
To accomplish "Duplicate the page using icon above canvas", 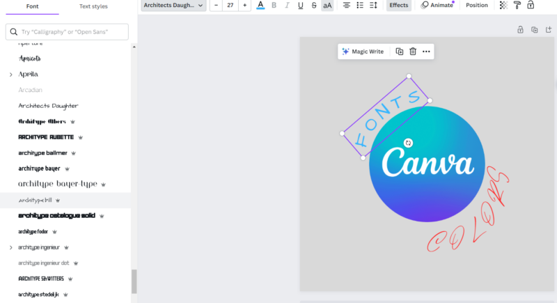I will click(534, 30).
